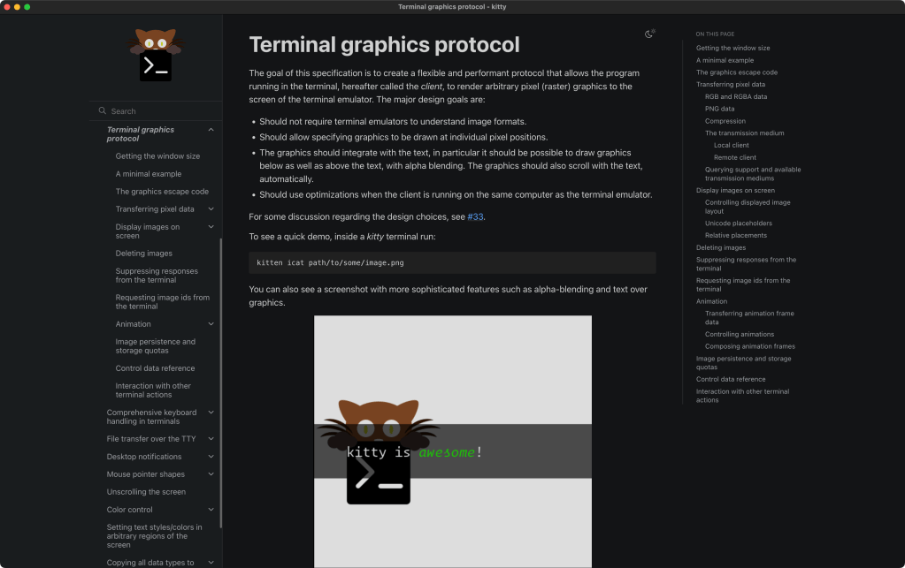Screen dimensions: 905x568
Task: Expand the Animation sidebar chevron
Action: (x=211, y=324)
